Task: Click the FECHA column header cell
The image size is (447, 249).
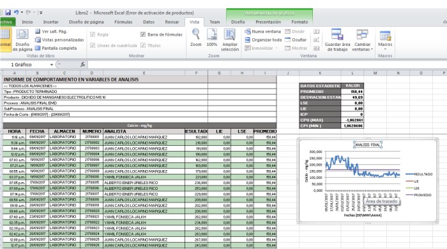Action: [37, 131]
